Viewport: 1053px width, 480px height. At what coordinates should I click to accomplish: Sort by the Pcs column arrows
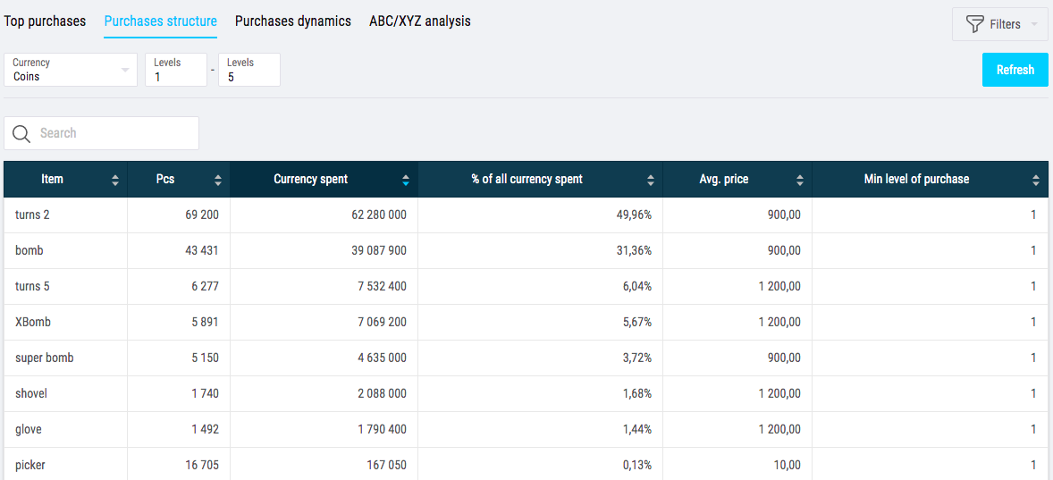(x=217, y=180)
